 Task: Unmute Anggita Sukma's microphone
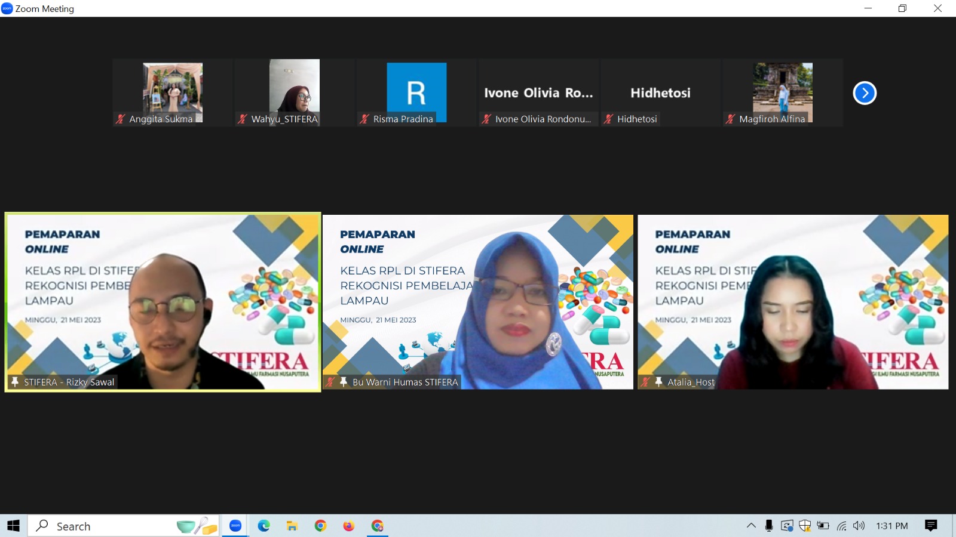pyautogui.click(x=121, y=119)
